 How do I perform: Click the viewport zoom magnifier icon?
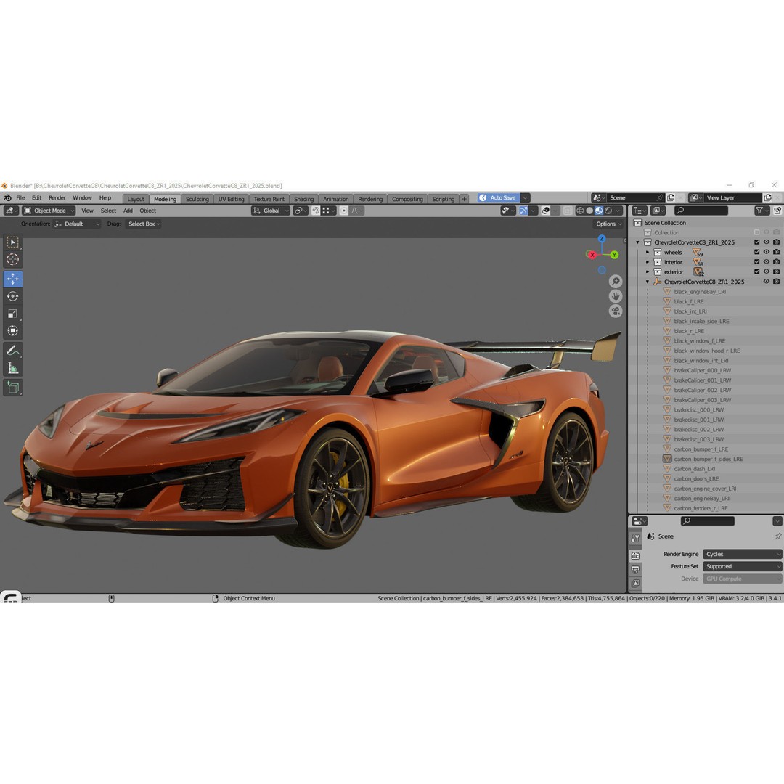tap(616, 282)
